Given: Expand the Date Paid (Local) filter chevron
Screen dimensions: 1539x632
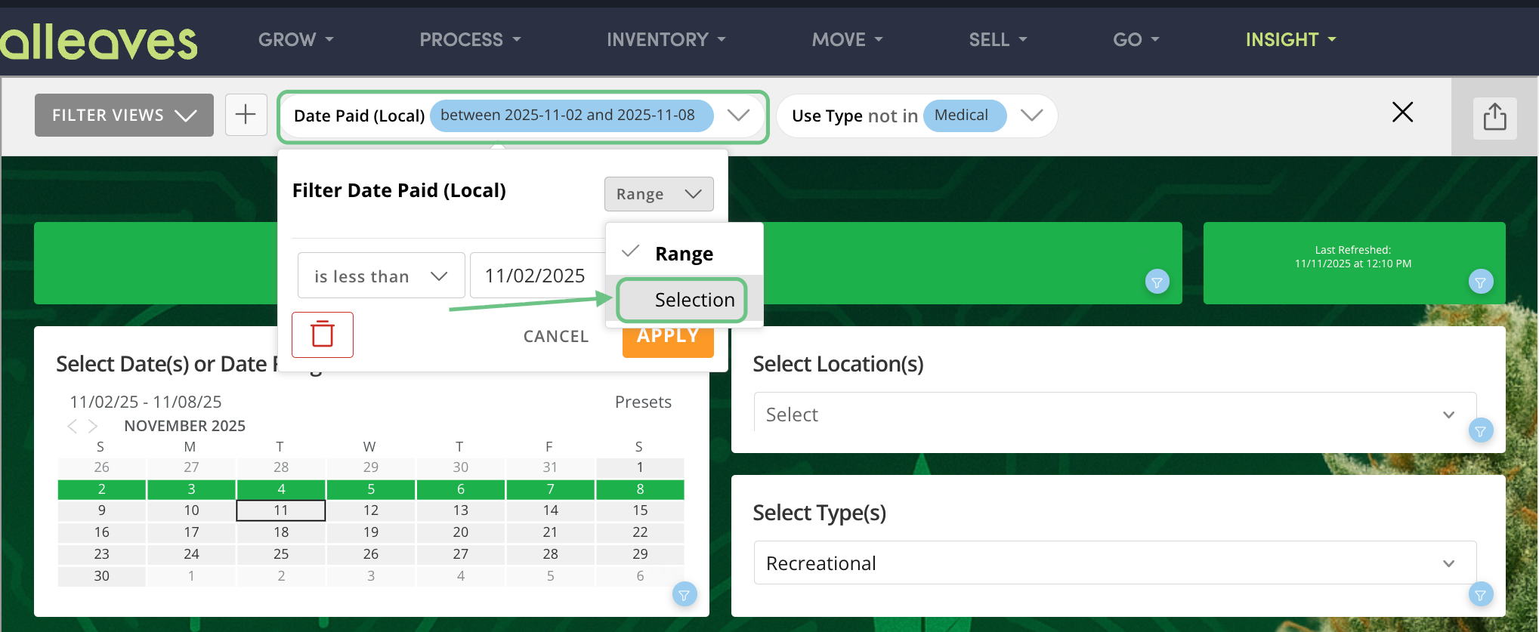Looking at the screenshot, I should (x=738, y=115).
